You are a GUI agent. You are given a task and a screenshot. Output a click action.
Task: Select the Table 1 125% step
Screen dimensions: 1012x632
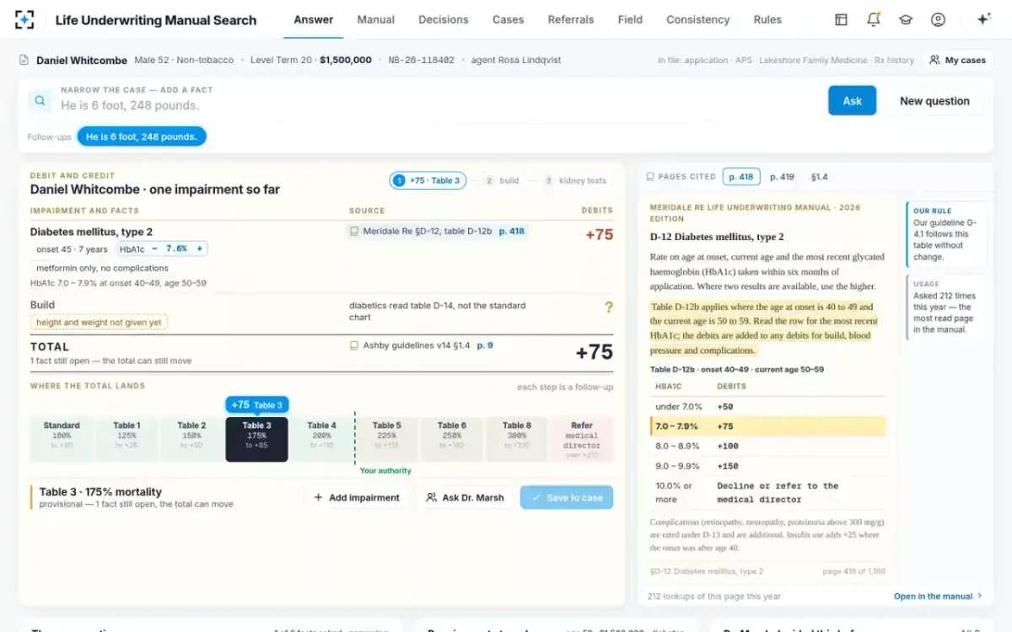pos(126,439)
